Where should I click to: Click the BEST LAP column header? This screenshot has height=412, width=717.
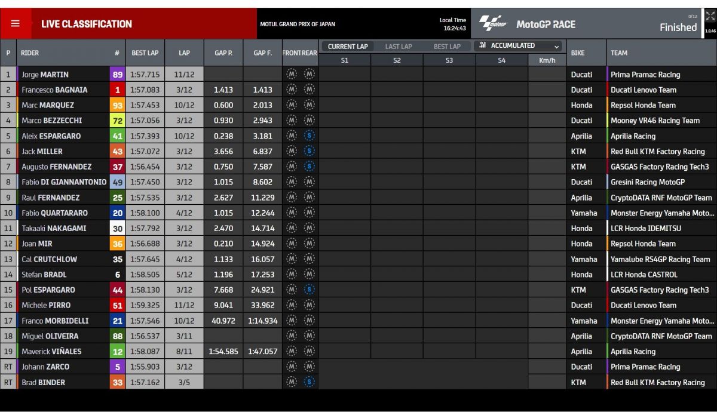click(145, 53)
